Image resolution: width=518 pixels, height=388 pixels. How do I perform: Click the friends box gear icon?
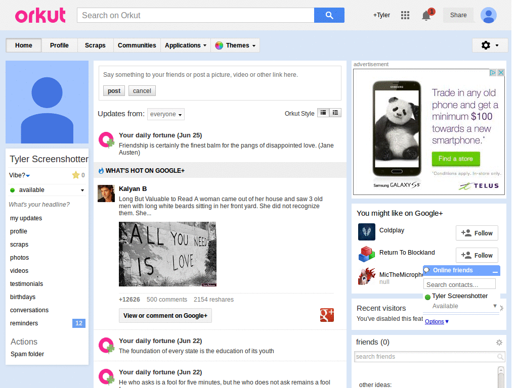point(499,343)
